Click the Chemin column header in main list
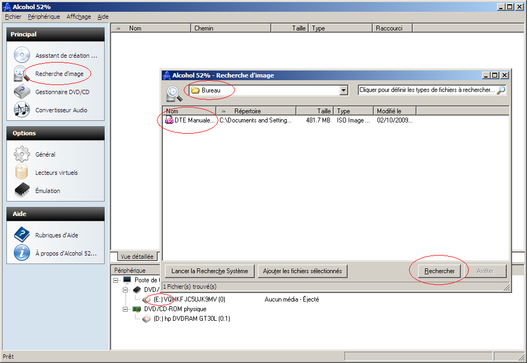 [x=231, y=28]
